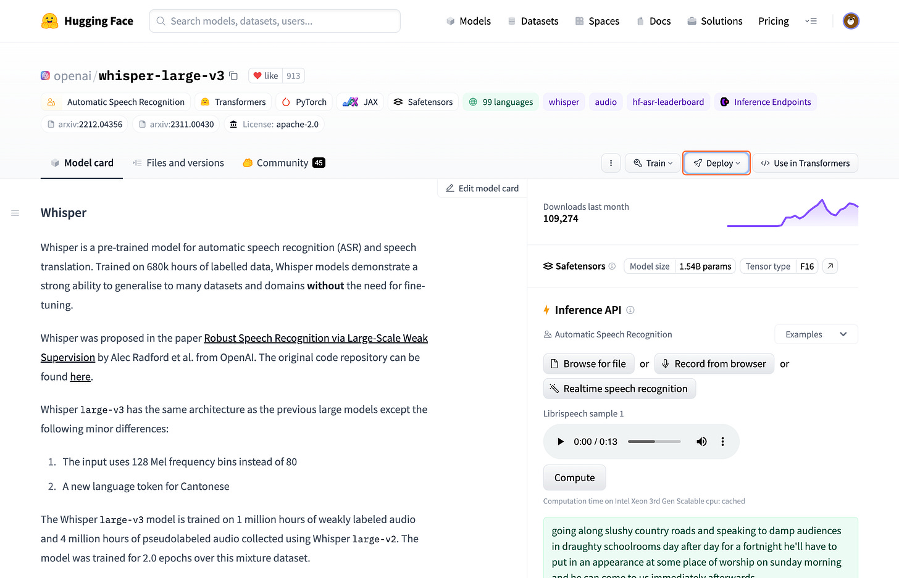Go to Datasets in top navigation

(533, 21)
